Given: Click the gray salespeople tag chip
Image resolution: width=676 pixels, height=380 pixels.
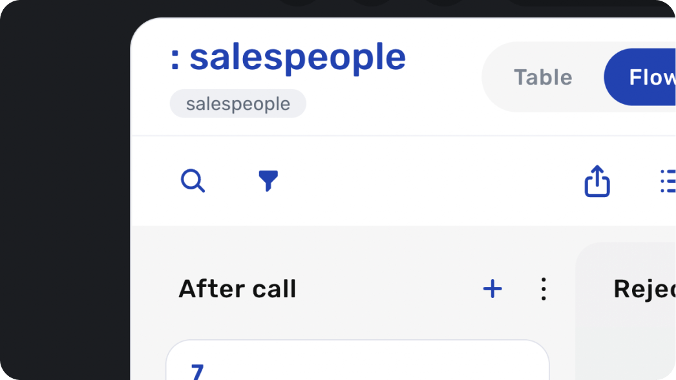Looking at the screenshot, I should tap(238, 103).
